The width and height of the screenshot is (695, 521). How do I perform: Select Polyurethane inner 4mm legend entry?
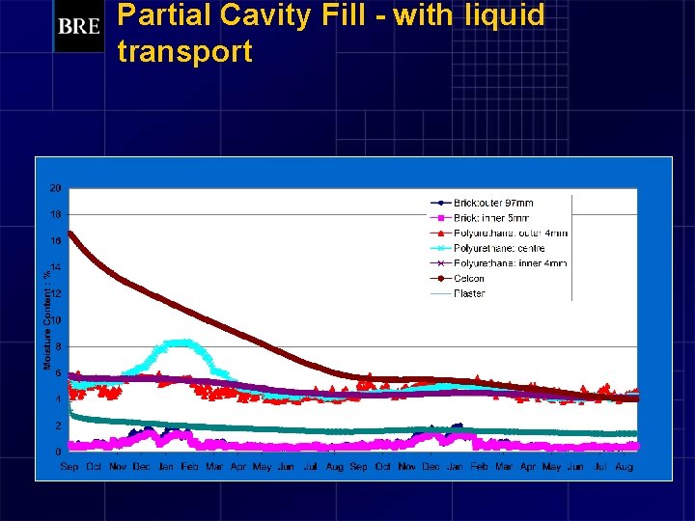tap(499, 263)
